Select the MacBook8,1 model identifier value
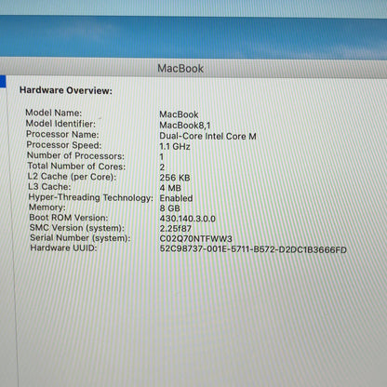The height and width of the screenshot is (387, 387). coord(185,126)
